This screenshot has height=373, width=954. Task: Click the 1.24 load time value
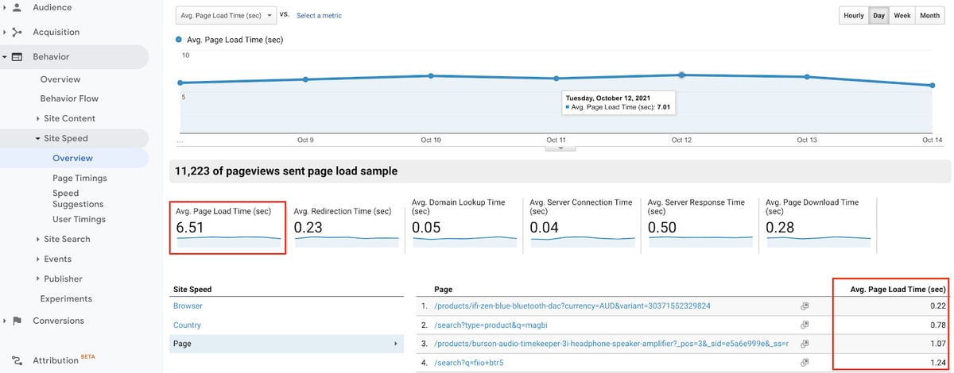937,363
